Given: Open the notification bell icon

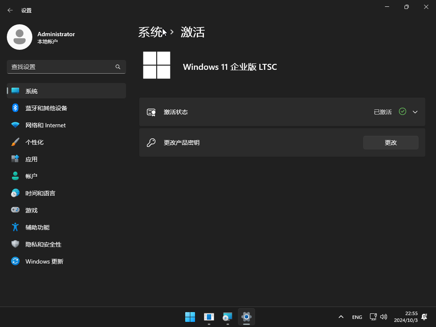Looking at the screenshot, I should pyautogui.click(x=425, y=317).
